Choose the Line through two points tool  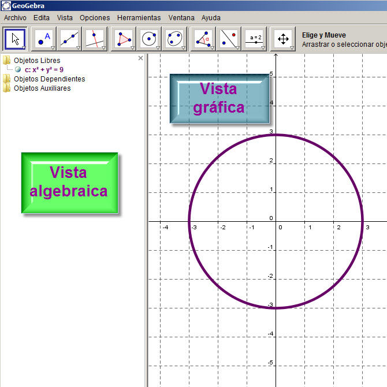coord(69,39)
